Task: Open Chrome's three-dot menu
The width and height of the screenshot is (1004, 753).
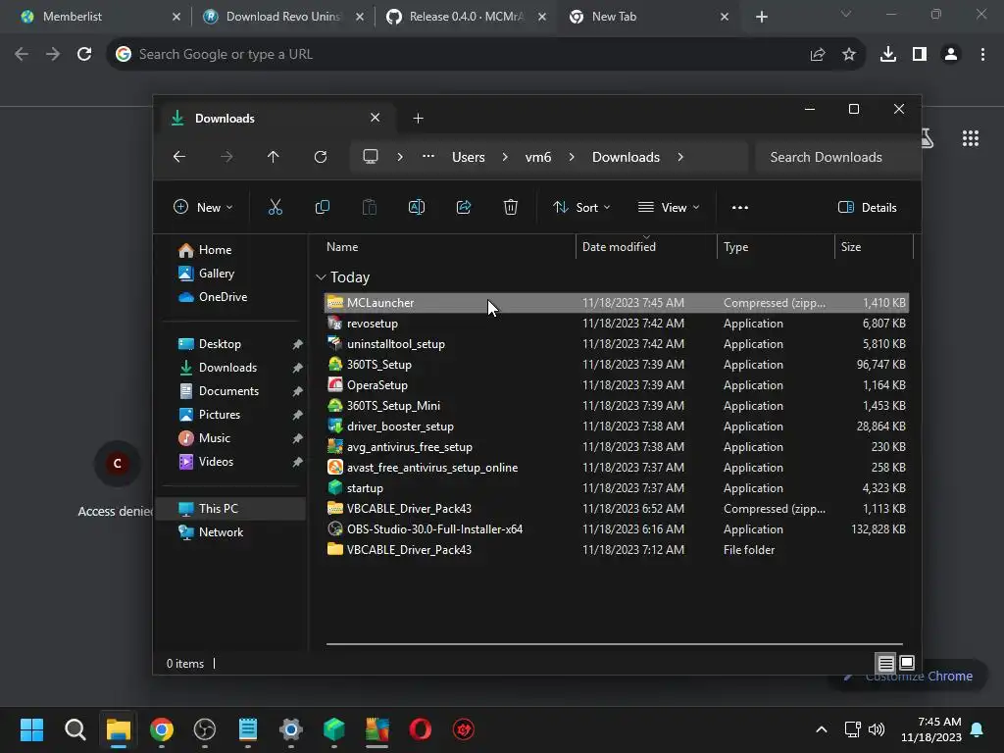Action: point(982,55)
